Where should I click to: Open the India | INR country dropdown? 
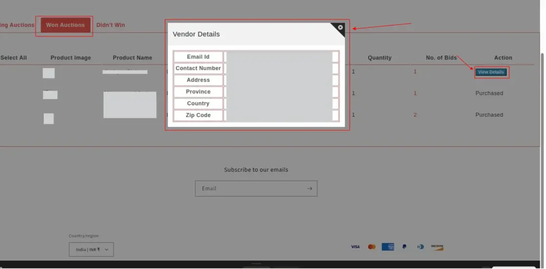point(91,250)
